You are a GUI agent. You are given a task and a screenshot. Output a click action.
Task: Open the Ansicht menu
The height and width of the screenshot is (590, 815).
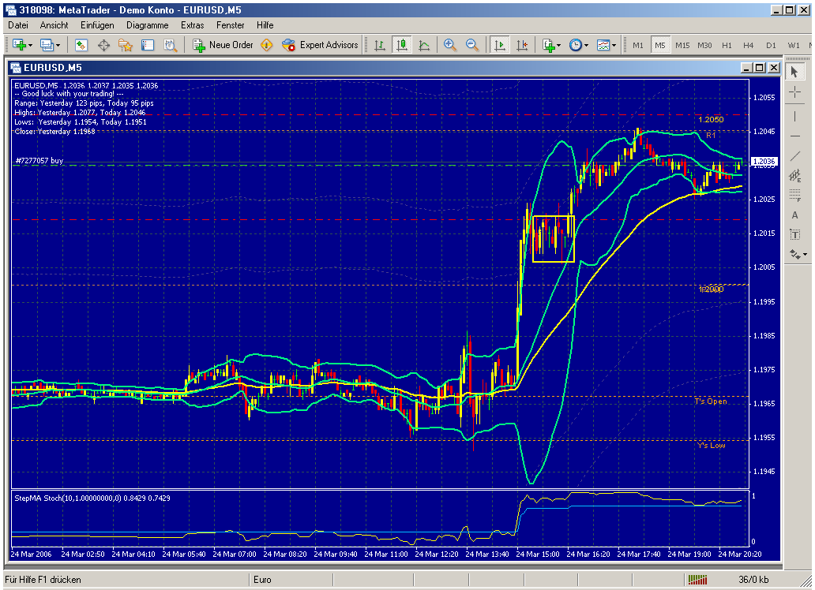(x=54, y=25)
